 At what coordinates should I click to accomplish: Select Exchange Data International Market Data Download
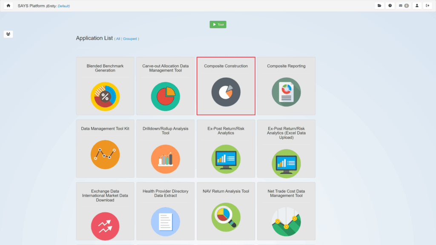(105, 211)
